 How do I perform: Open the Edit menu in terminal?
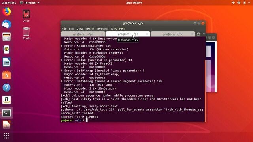(72, 29)
